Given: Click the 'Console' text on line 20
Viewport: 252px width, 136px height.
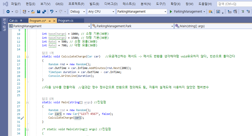Looking at the screenshot, I should point(54,76).
